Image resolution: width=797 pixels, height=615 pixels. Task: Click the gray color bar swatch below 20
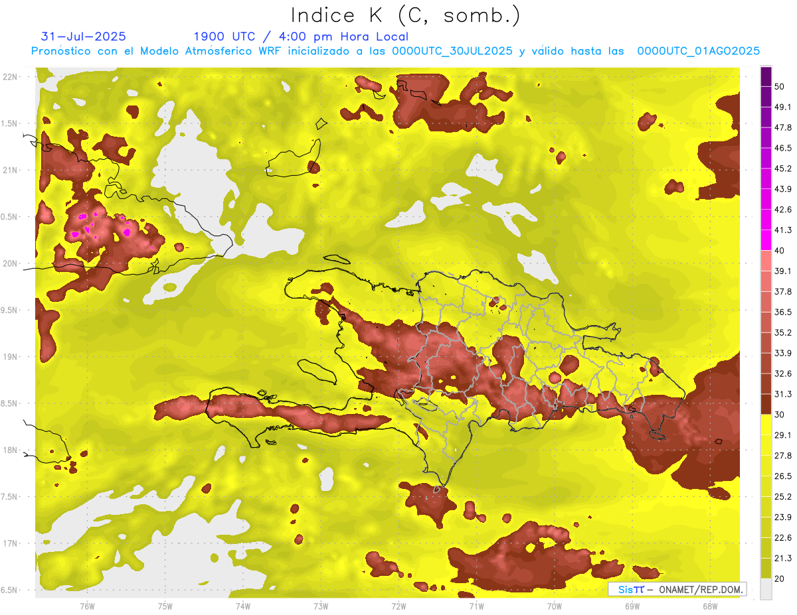[766, 589]
